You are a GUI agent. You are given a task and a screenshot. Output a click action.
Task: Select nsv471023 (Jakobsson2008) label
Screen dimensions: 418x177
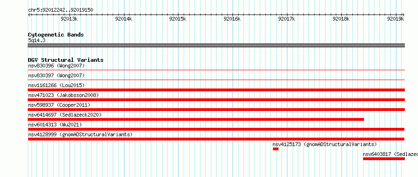tap(63, 95)
